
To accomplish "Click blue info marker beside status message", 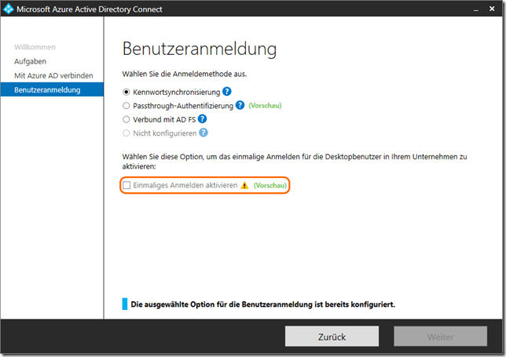I will pyautogui.click(x=124, y=304).
